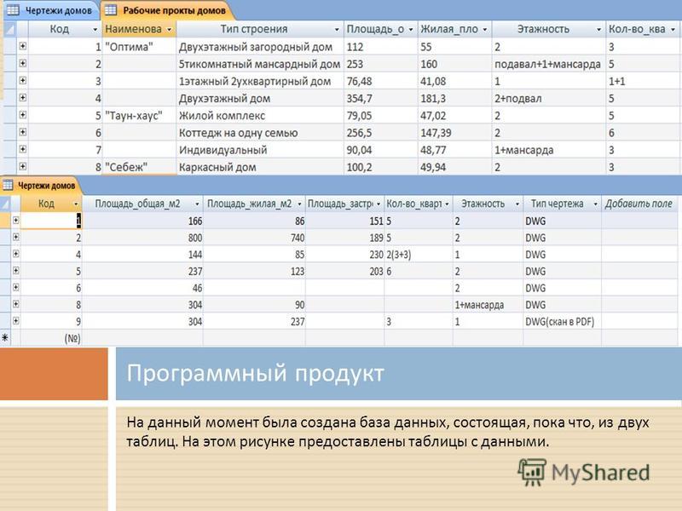Select cell 1+1 in Кол-во_ква column
The width and height of the screenshot is (682, 511).
click(x=643, y=81)
